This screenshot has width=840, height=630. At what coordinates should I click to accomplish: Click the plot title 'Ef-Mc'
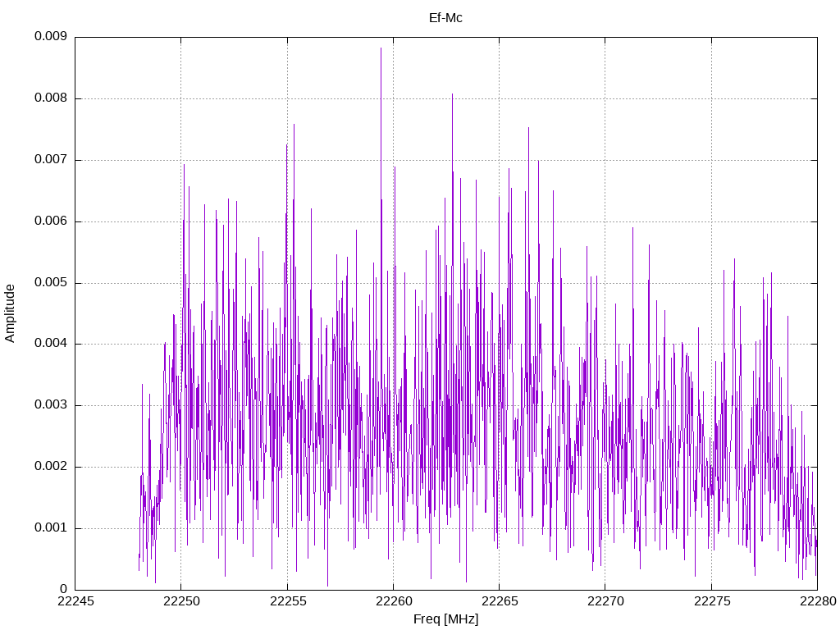pyautogui.click(x=445, y=18)
